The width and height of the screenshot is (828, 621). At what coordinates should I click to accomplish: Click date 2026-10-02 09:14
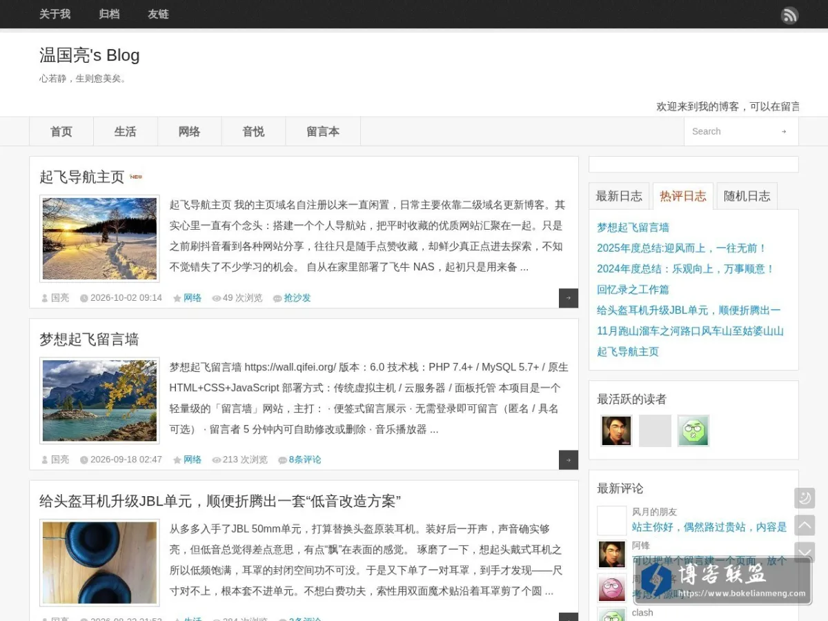pos(126,298)
